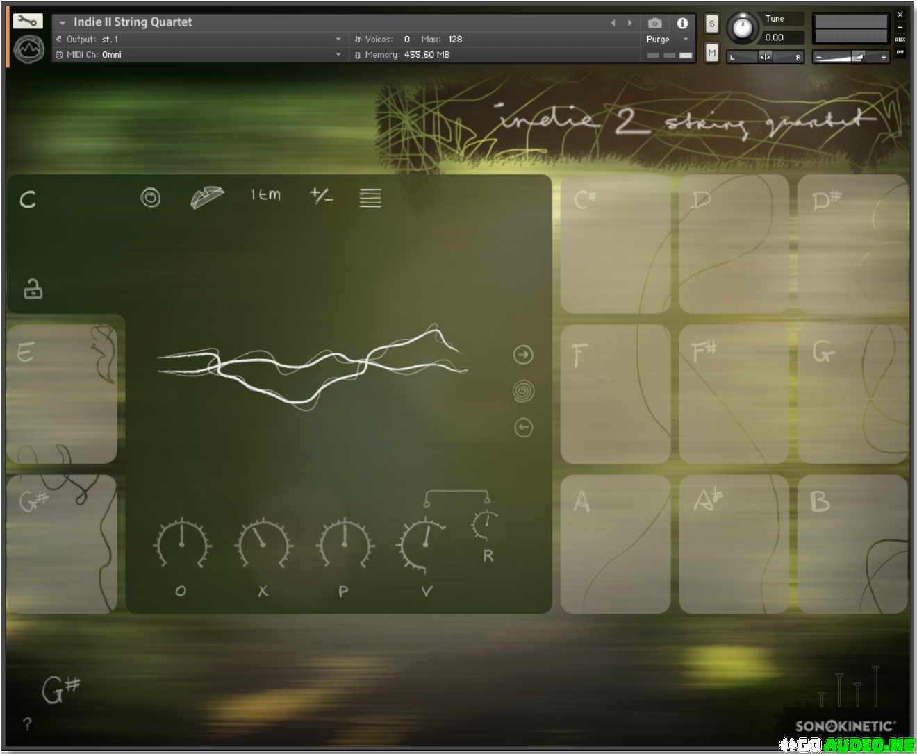Toggle the S solo button
The image size is (917, 754).
(711, 24)
